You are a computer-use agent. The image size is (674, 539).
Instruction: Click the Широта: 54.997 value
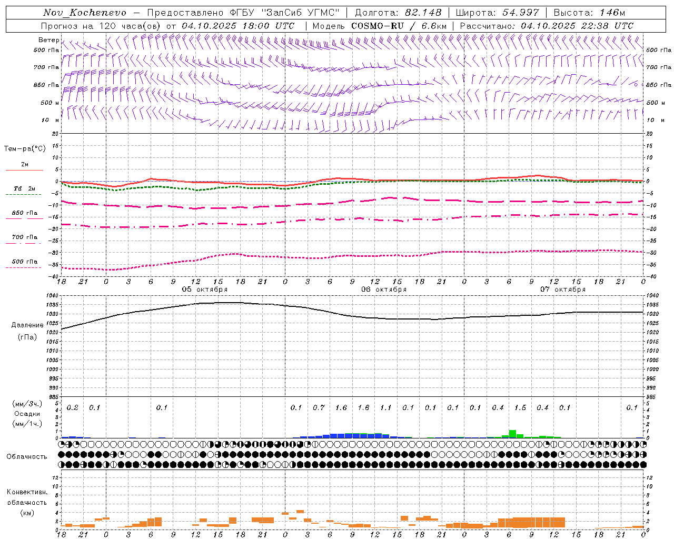(498, 13)
